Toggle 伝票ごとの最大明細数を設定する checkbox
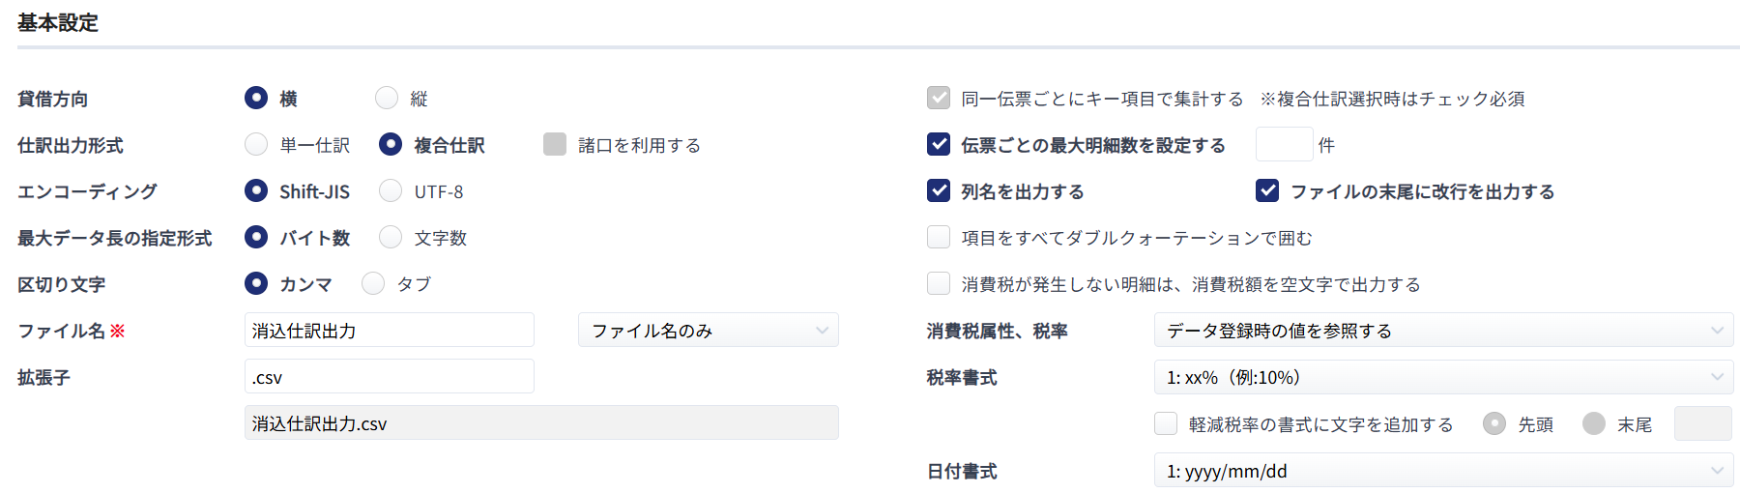The height and width of the screenshot is (493, 1740). [939, 144]
